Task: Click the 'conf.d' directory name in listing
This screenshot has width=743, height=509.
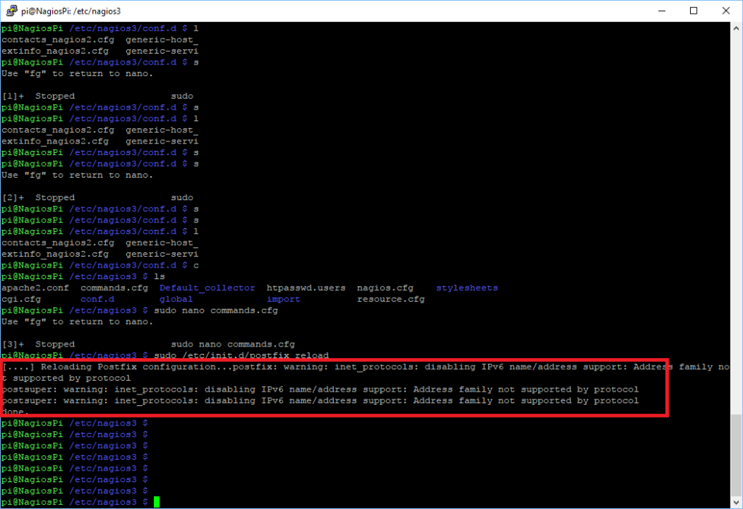Action: [x=97, y=299]
